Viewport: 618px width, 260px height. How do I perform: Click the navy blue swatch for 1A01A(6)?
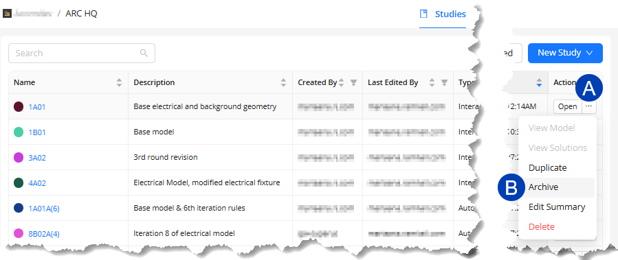[x=19, y=208]
